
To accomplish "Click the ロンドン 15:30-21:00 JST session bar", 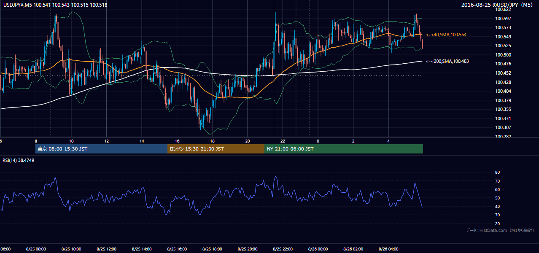I will click(x=216, y=149).
